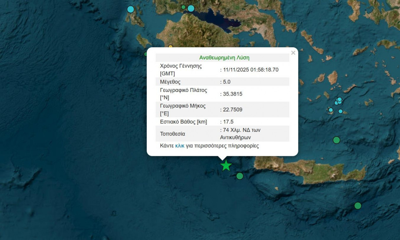
Task: Click the 'Αναθεωρημένη Λύση' popup header
Action: click(224, 58)
